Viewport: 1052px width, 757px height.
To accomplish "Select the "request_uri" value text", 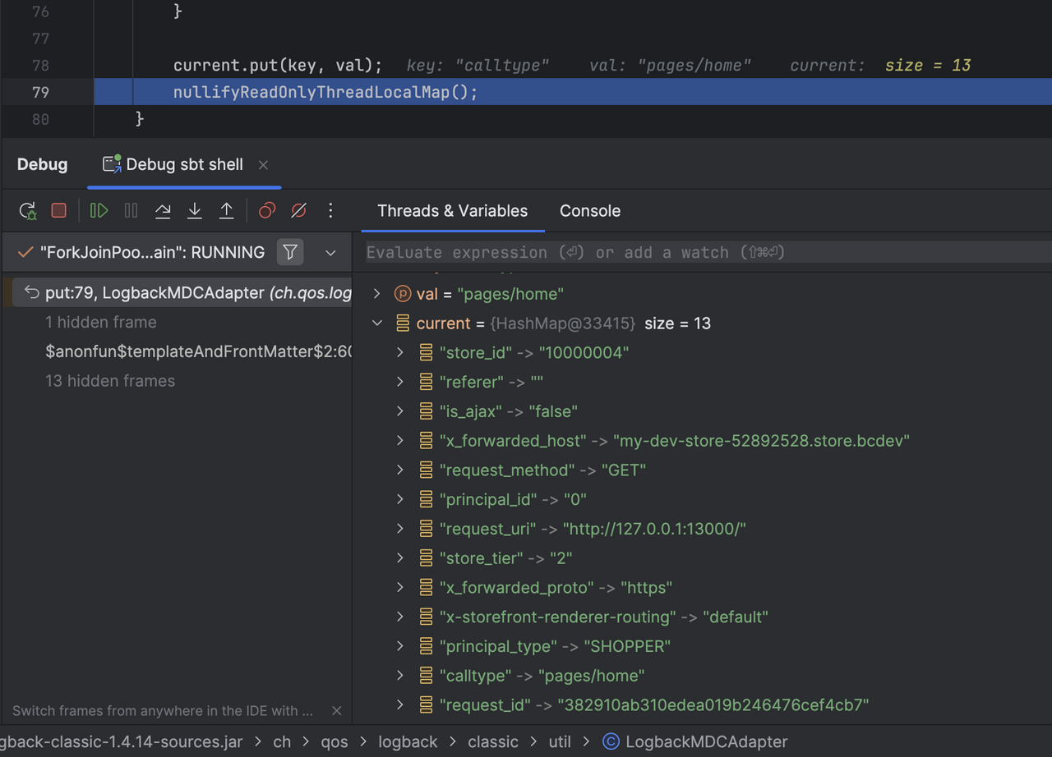I will click(654, 529).
